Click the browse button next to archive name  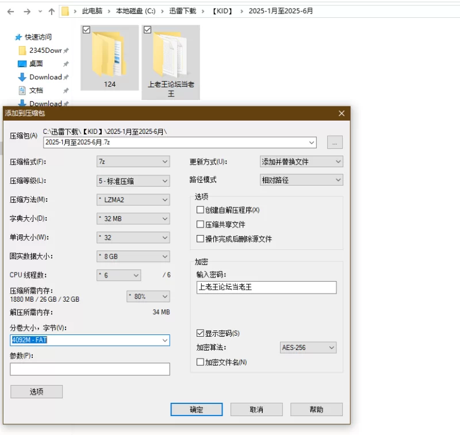[x=335, y=142]
